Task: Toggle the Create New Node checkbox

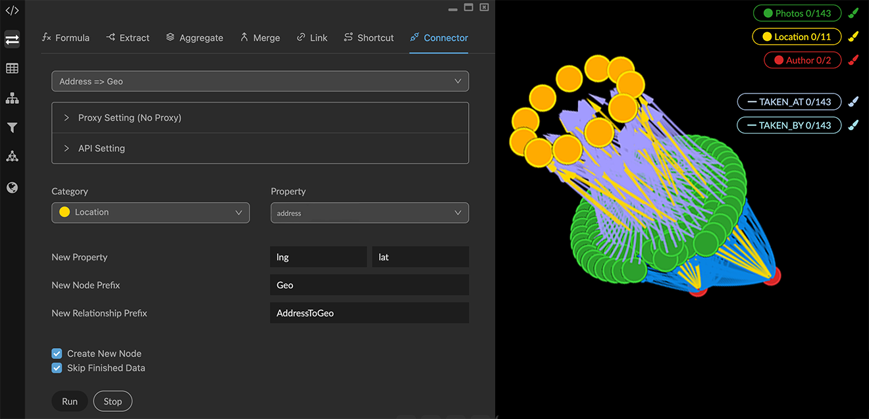Action: click(x=57, y=354)
